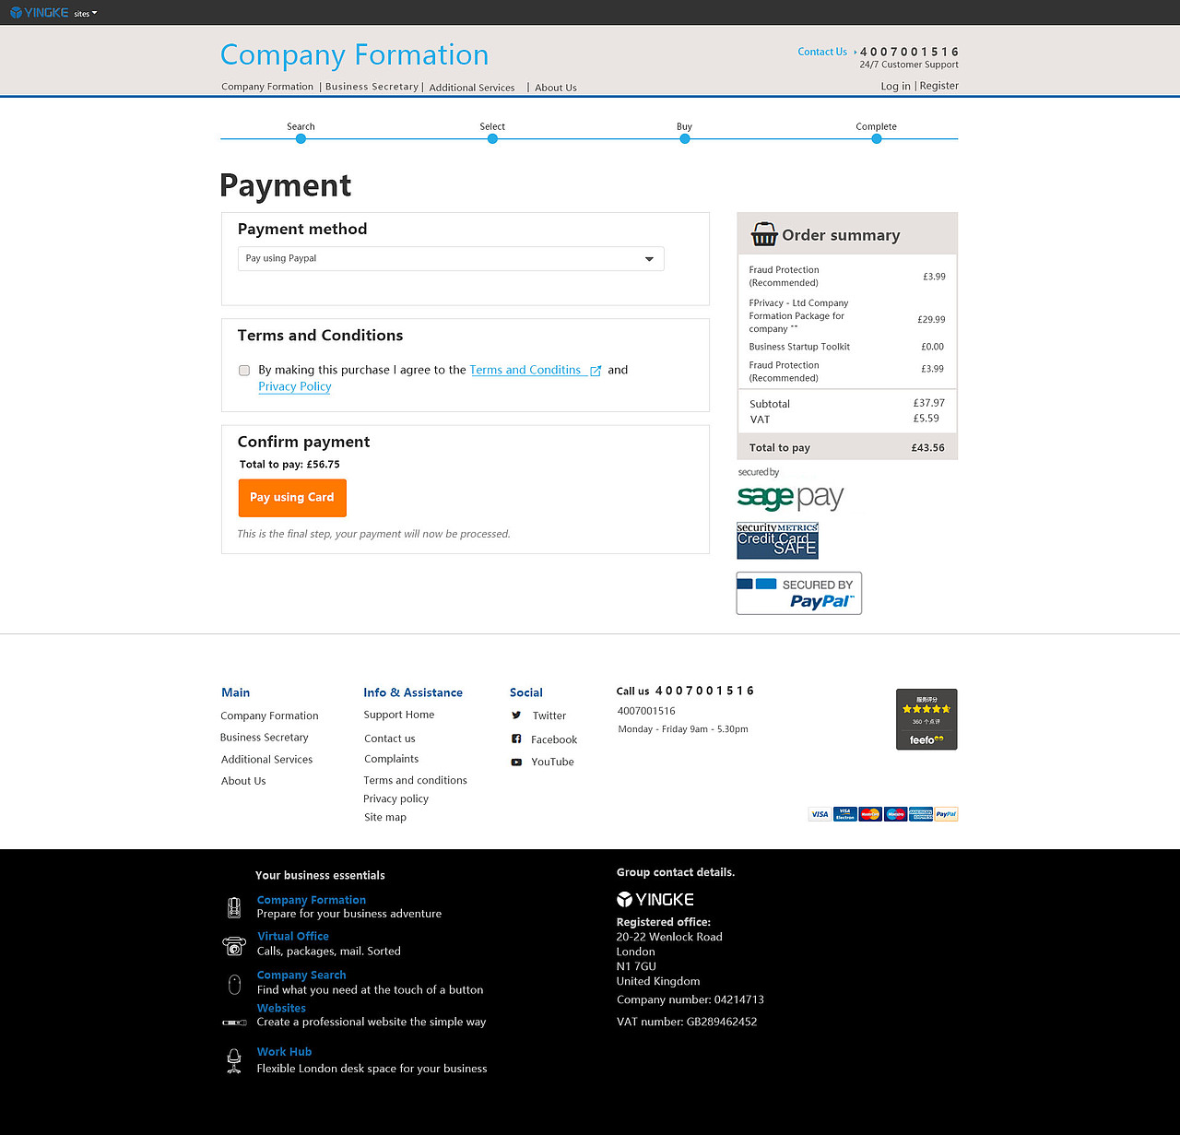Click the Twitter bird icon
Image resolution: width=1180 pixels, height=1135 pixels.
click(x=516, y=715)
